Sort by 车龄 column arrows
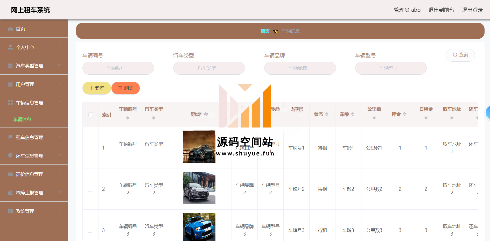The height and width of the screenshot is (241, 490). click(x=353, y=114)
